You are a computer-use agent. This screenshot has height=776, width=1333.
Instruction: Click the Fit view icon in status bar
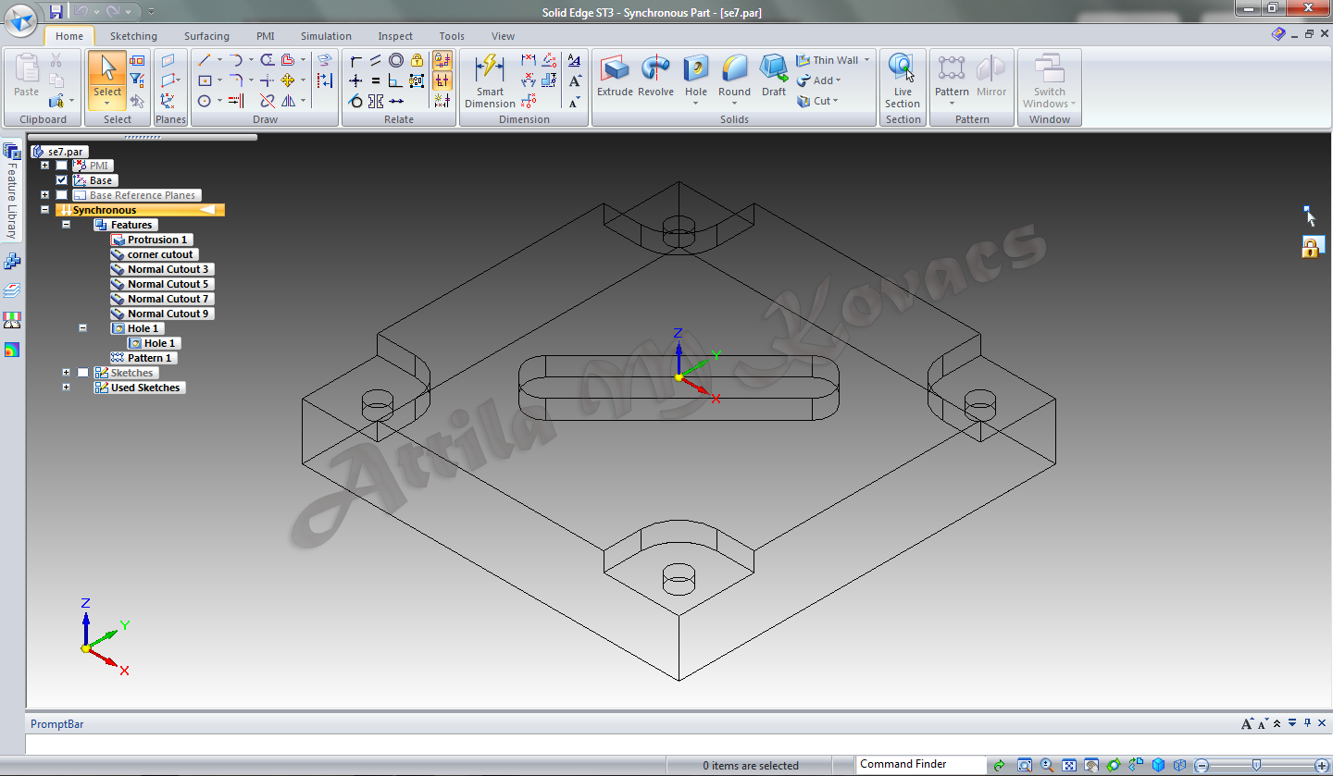[1069, 765]
